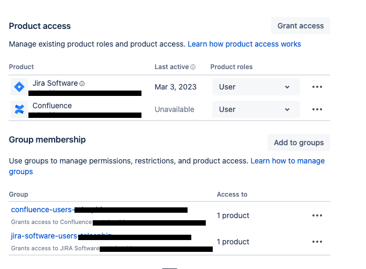Click info icon beside Jira Software name
The height and width of the screenshot is (269, 366).
point(82,84)
